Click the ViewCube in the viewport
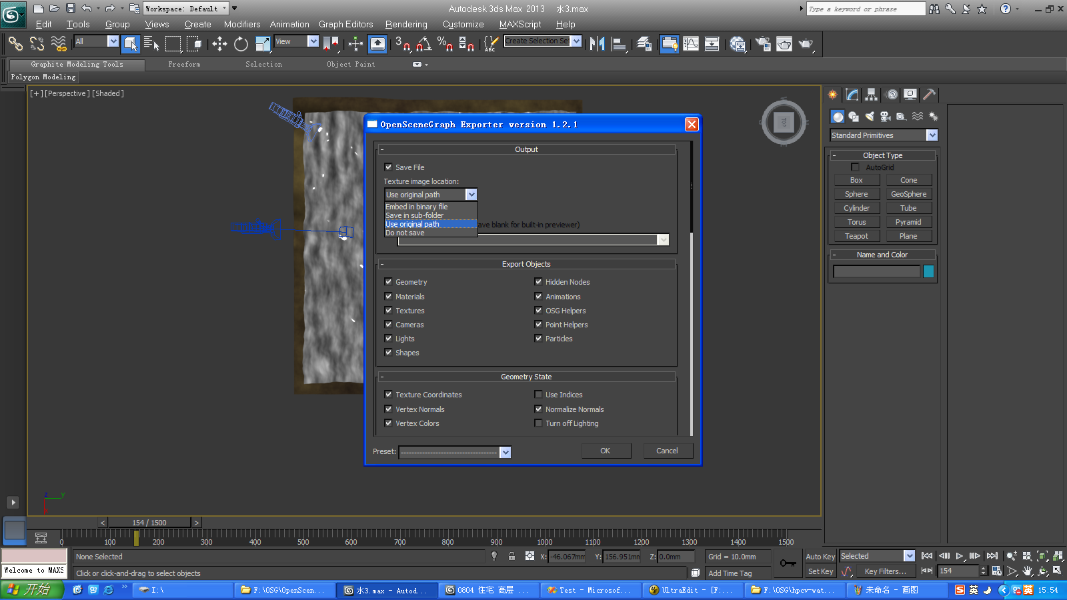This screenshot has width=1067, height=600. (784, 122)
